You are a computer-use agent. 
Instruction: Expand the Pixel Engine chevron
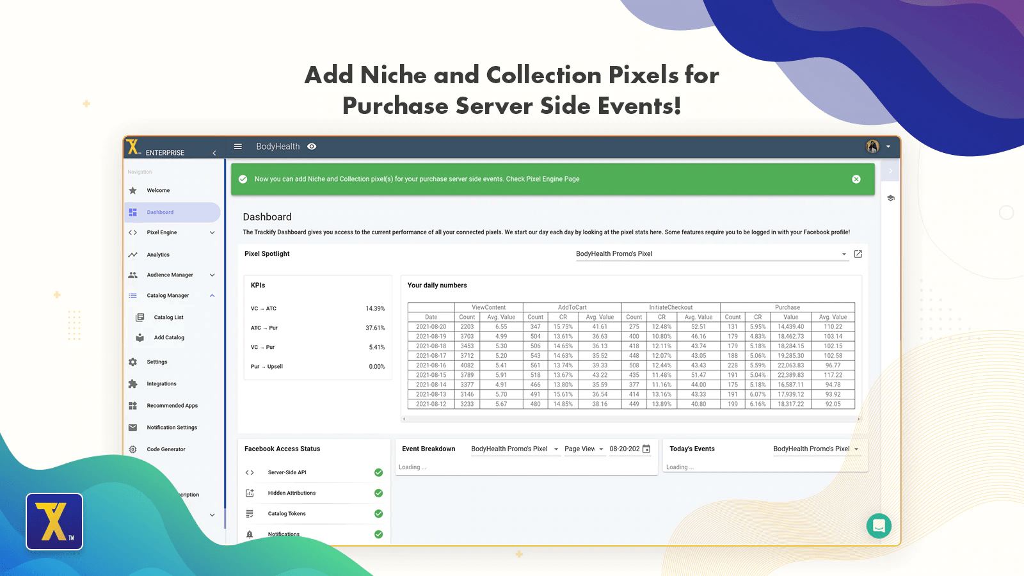tap(212, 233)
